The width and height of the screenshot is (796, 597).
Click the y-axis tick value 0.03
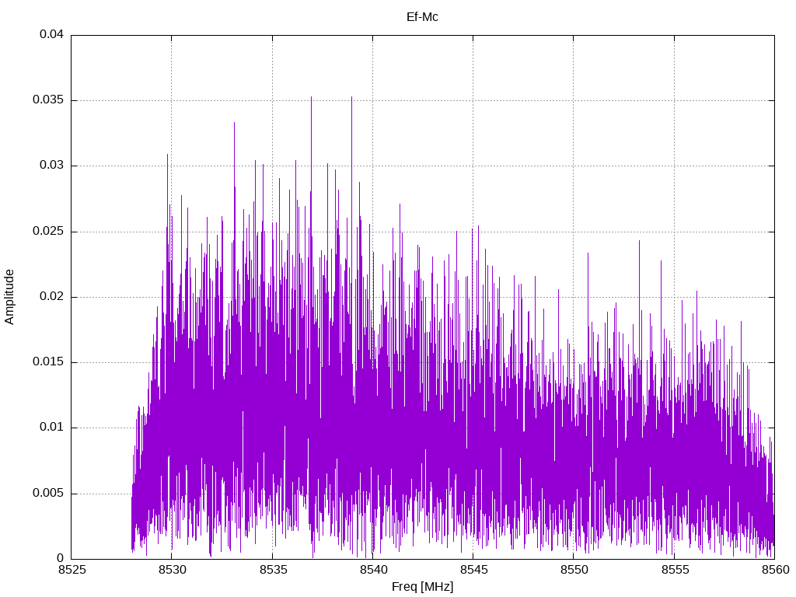[x=52, y=166]
